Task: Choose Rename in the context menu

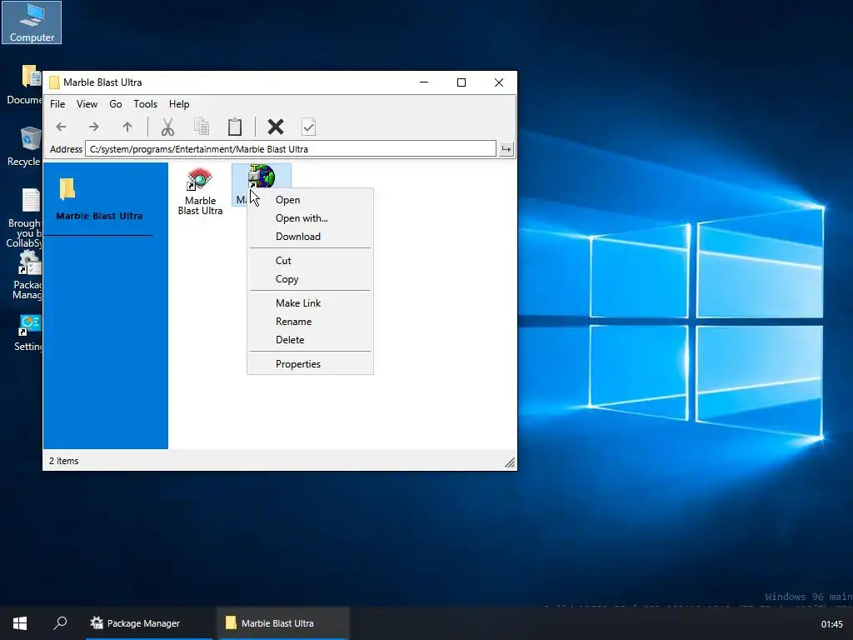Action: (310, 322)
